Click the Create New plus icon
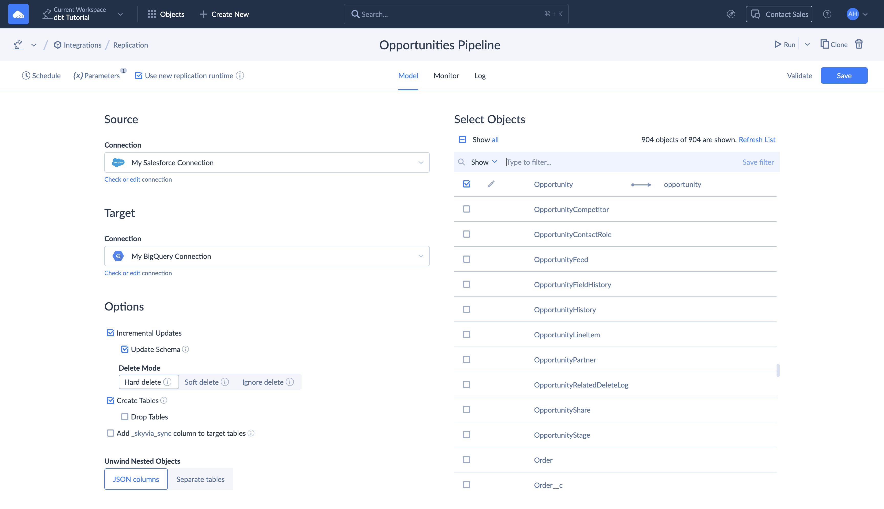884x509 pixels. tap(203, 14)
